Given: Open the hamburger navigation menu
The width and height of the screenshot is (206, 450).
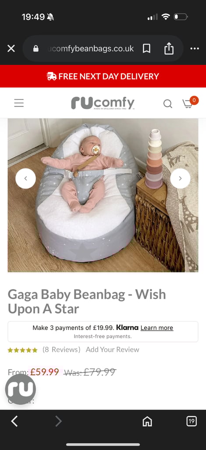Looking at the screenshot, I should point(19,103).
